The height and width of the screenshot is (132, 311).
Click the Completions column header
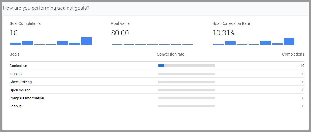(293, 54)
